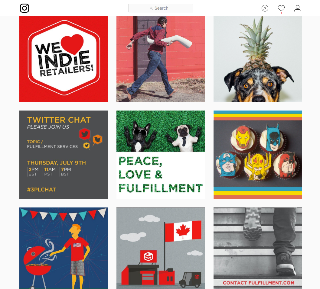Open Instagram home via the camera logo
This screenshot has width=320, height=289.
tap(24, 8)
